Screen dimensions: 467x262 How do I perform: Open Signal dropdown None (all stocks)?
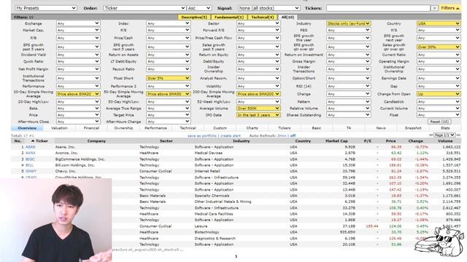[x=269, y=8]
